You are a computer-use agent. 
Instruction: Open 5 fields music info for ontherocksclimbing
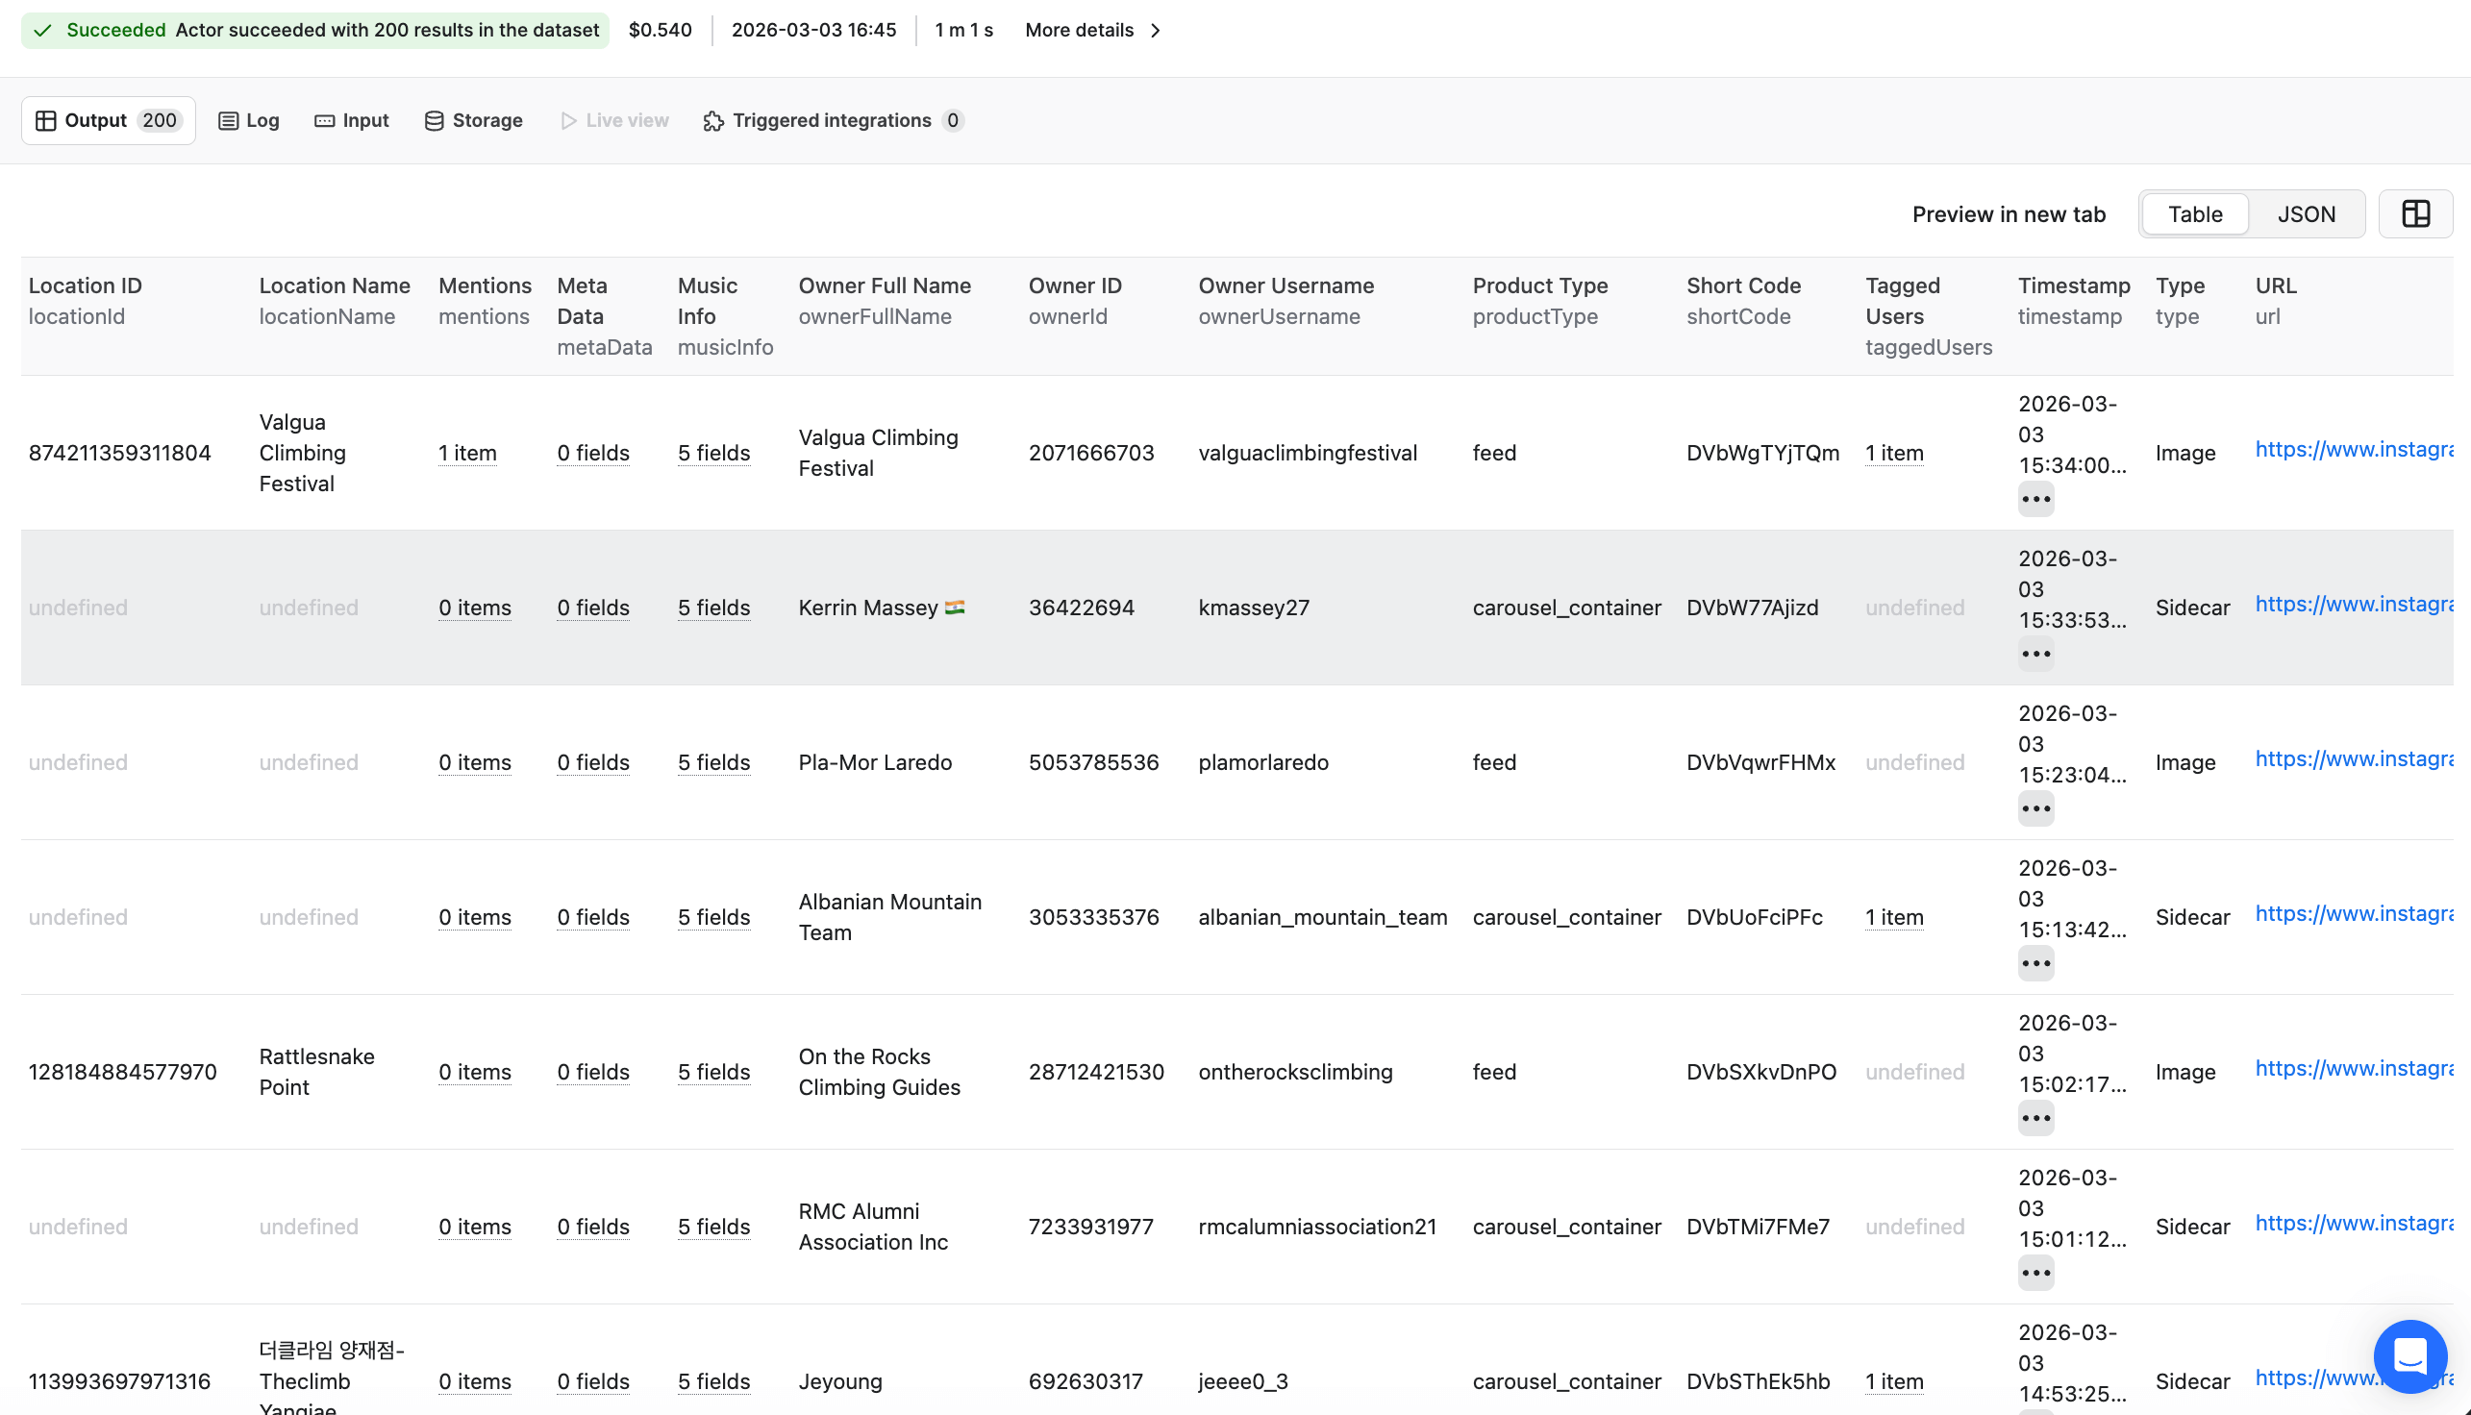click(713, 1072)
